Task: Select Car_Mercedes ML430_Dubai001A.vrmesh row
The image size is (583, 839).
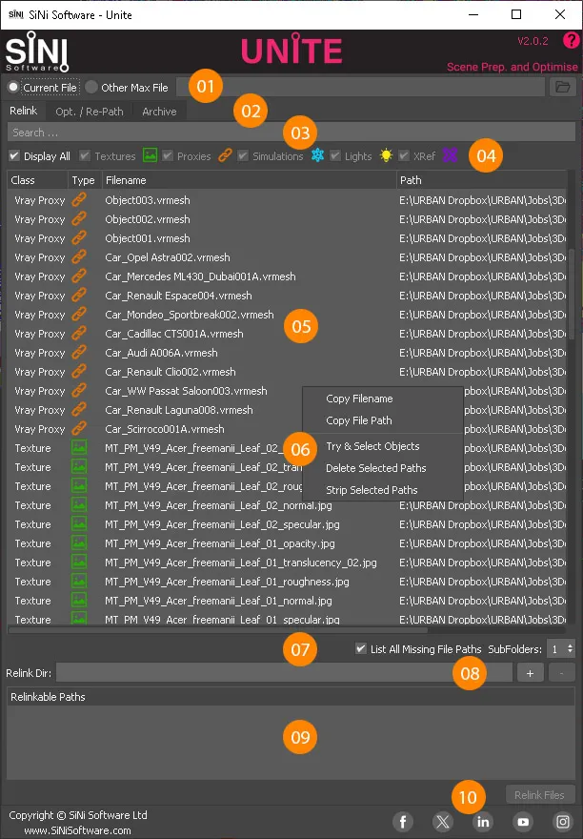Action: 287,276
